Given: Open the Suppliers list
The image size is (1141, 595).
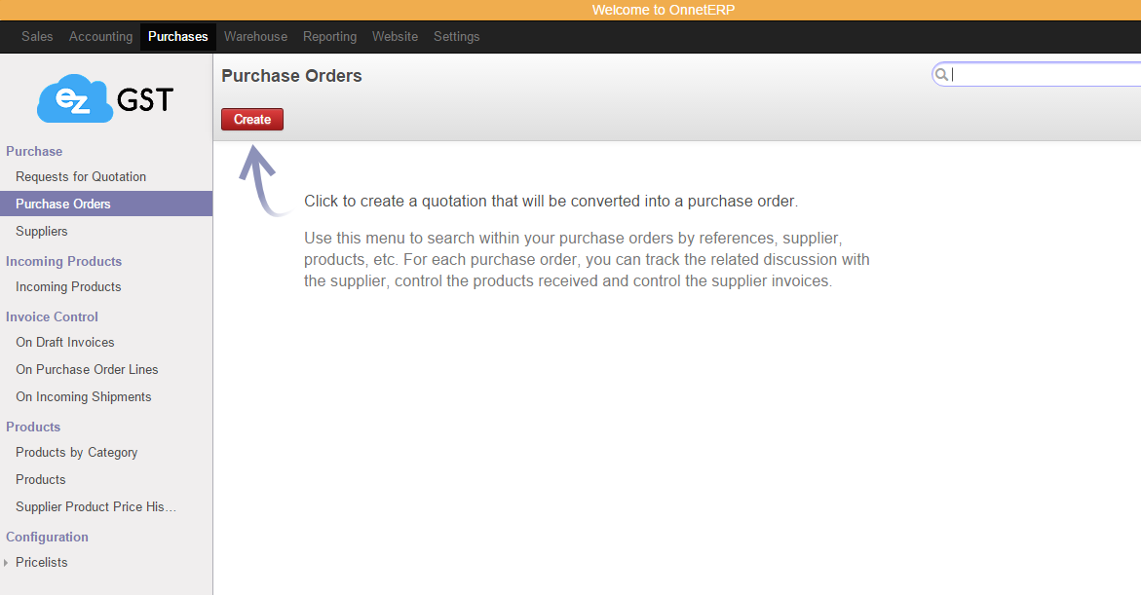Looking at the screenshot, I should pos(41,231).
